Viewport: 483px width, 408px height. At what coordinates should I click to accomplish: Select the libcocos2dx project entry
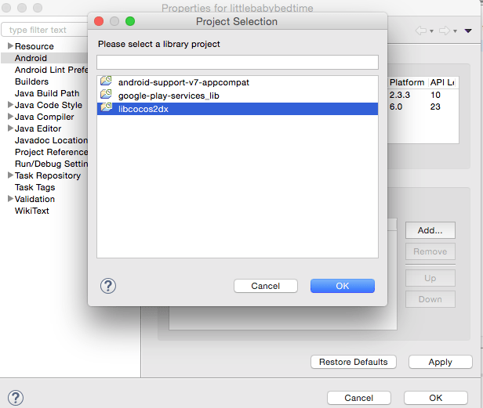point(143,109)
